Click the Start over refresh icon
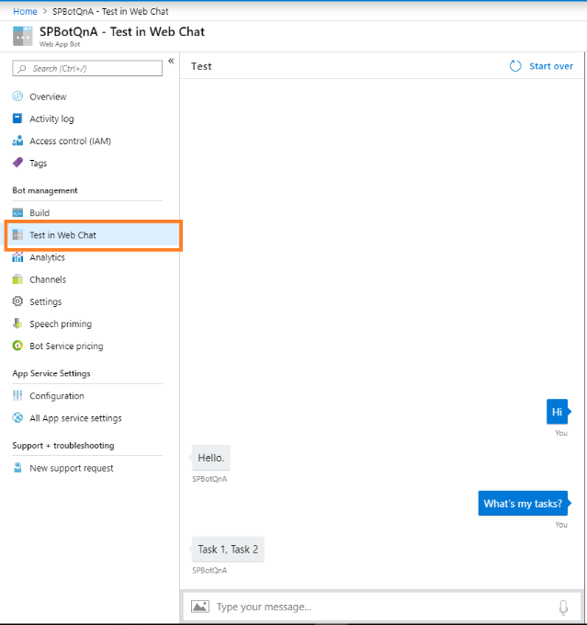 pos(515,66)
